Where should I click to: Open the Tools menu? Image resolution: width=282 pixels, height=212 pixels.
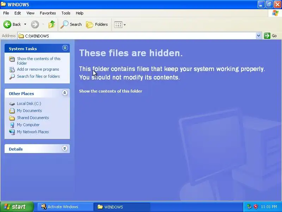point(66,13)
